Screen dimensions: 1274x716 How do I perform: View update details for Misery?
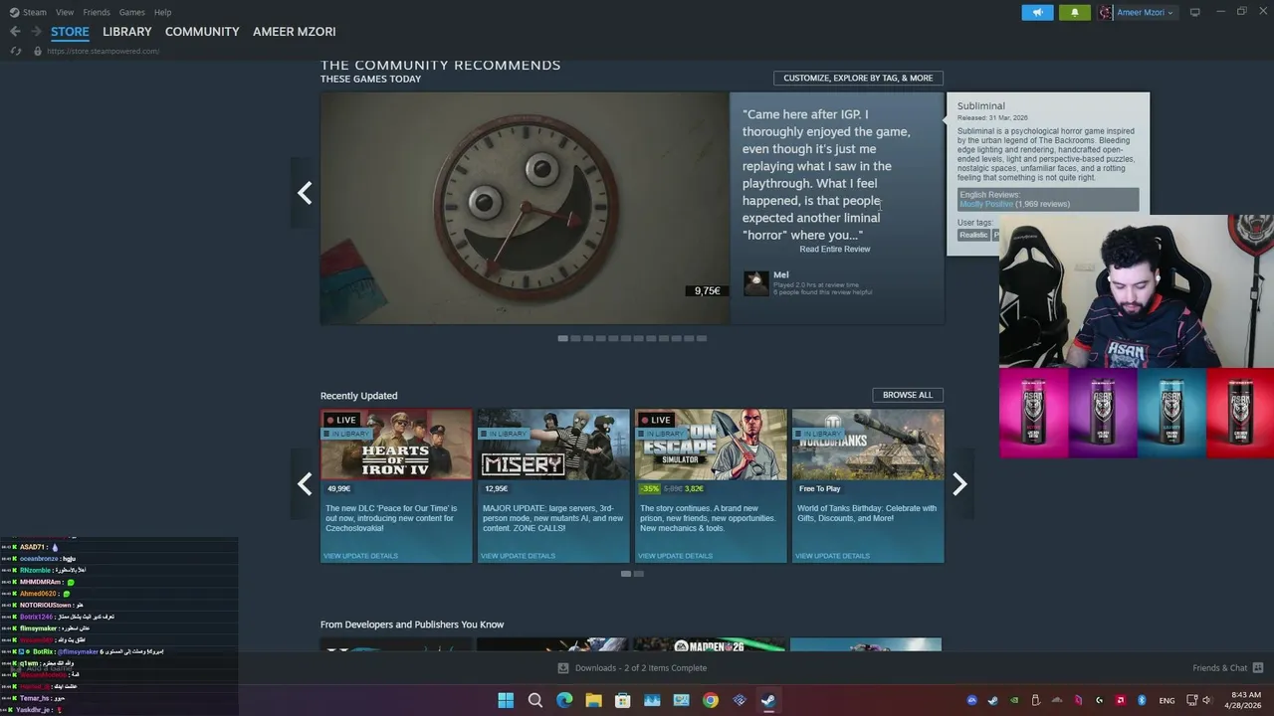pyautogui.click(x=518, y=556)
